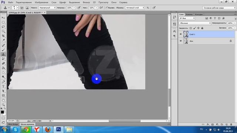Select the Eyedropper tool
Viewport: 237px width, 133px height.
(x=3, y=40)
